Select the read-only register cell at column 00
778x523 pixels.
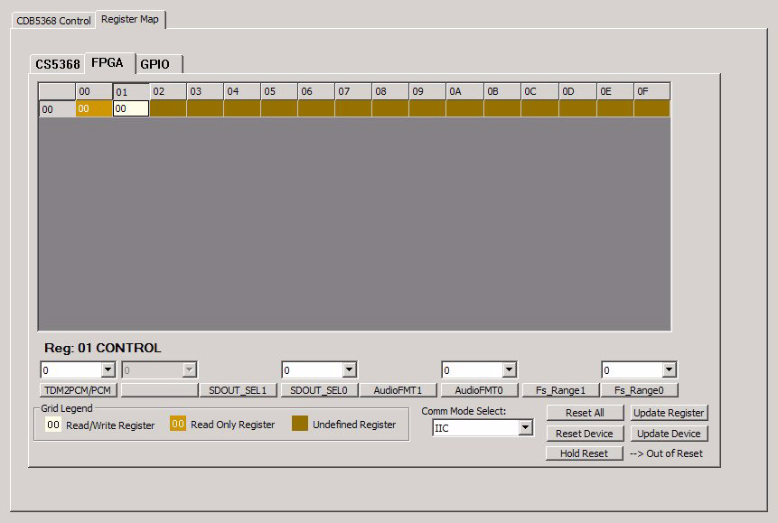(x=94, y=108)
